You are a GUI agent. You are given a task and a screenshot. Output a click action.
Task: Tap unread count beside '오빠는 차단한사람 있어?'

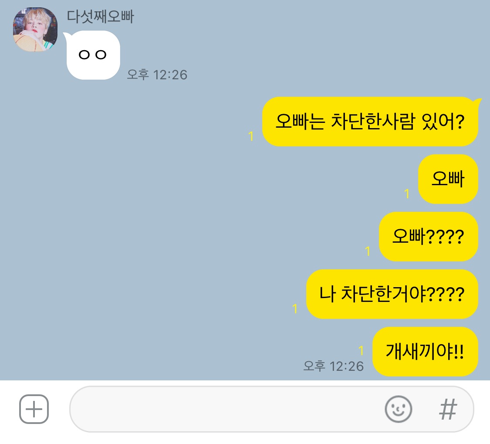(x=250, y=136)
